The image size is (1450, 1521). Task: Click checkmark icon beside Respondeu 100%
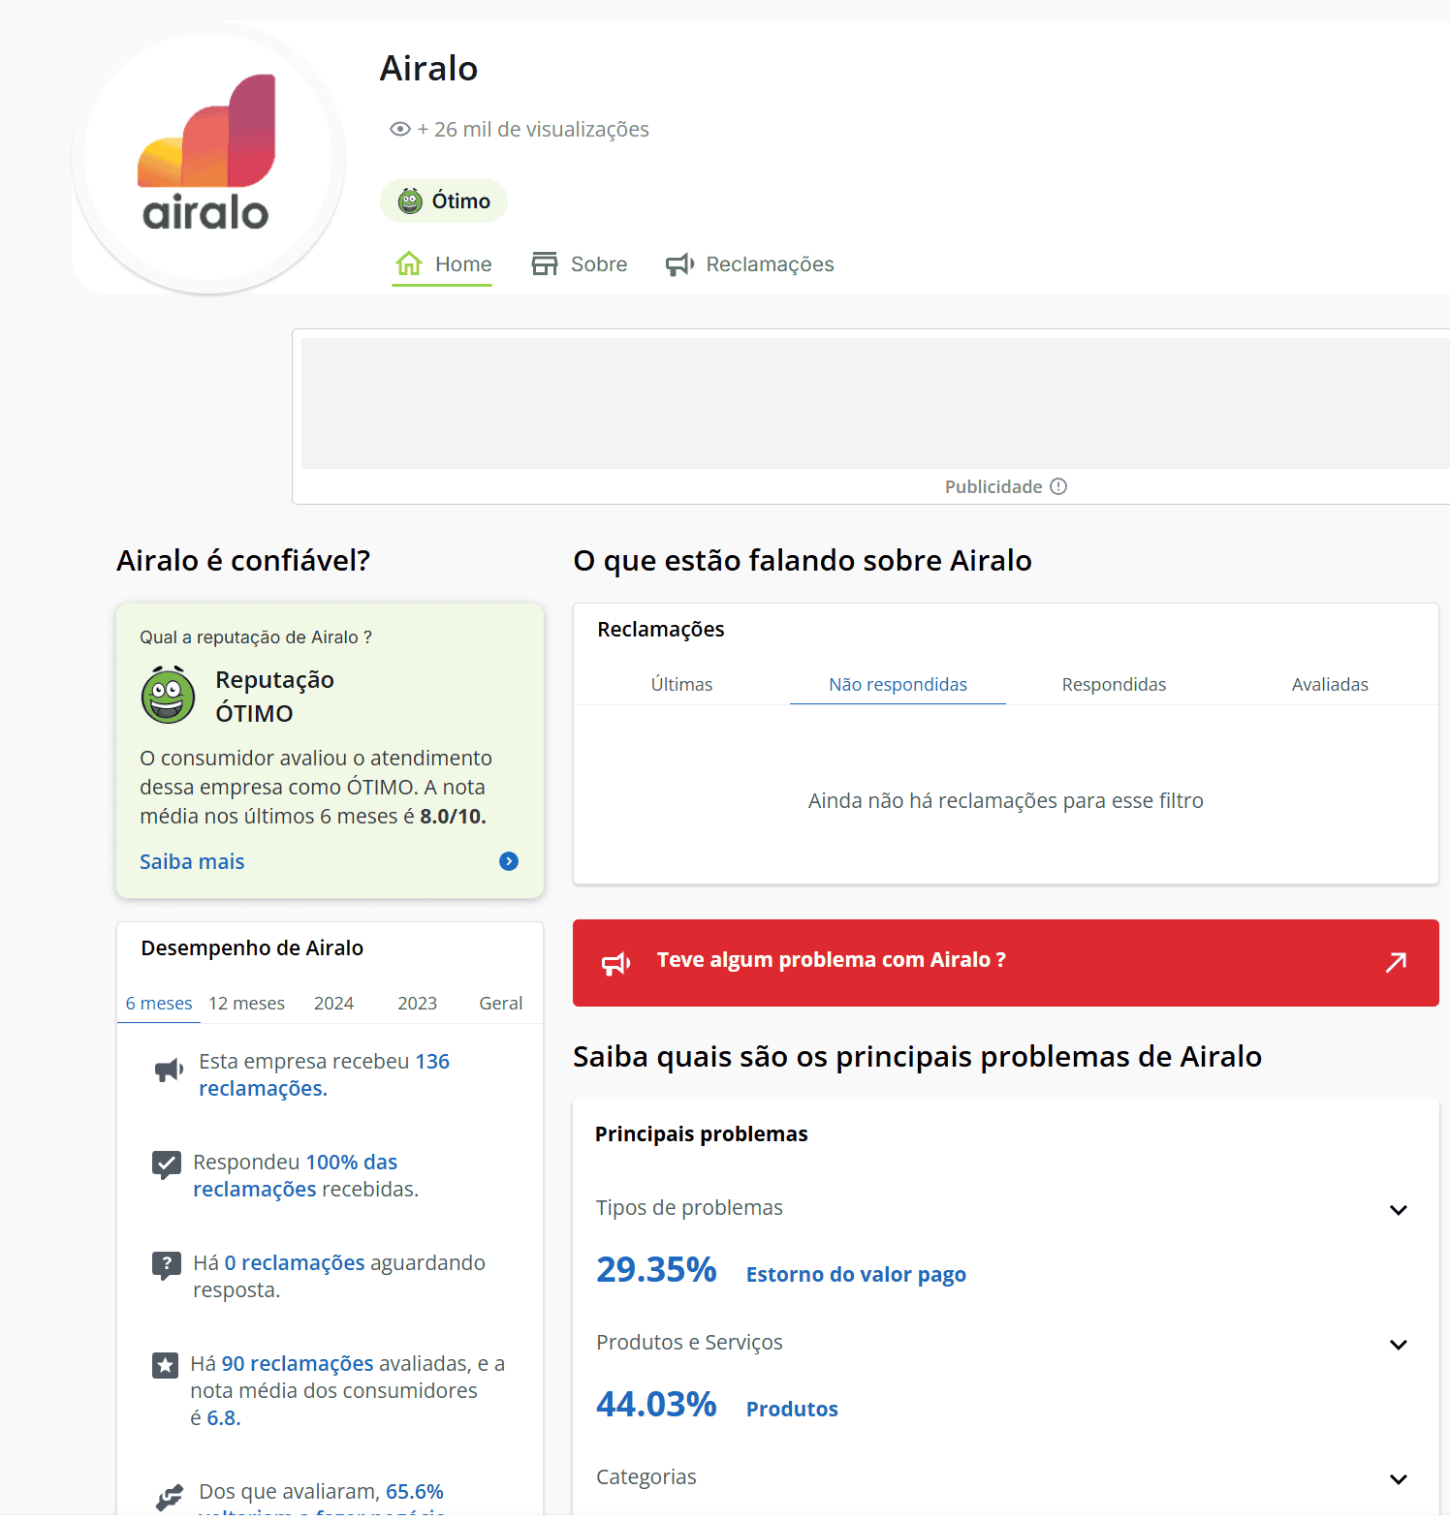point(167,1164)
